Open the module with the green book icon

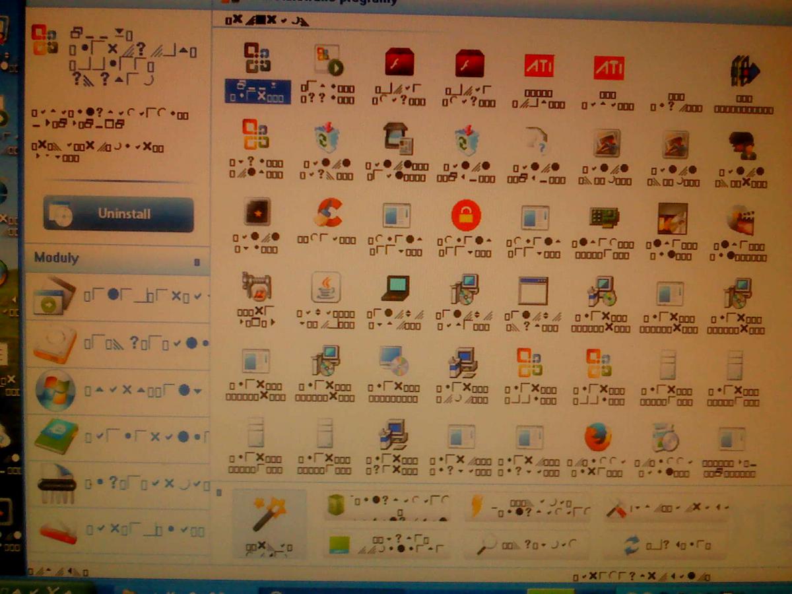pos(118,436)
